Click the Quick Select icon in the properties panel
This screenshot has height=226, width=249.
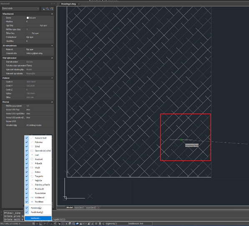pos(52,9)
